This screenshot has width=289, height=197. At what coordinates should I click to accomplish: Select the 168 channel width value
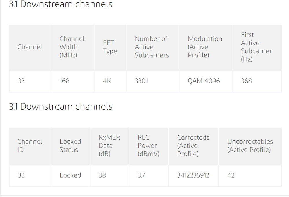(64, 81)
